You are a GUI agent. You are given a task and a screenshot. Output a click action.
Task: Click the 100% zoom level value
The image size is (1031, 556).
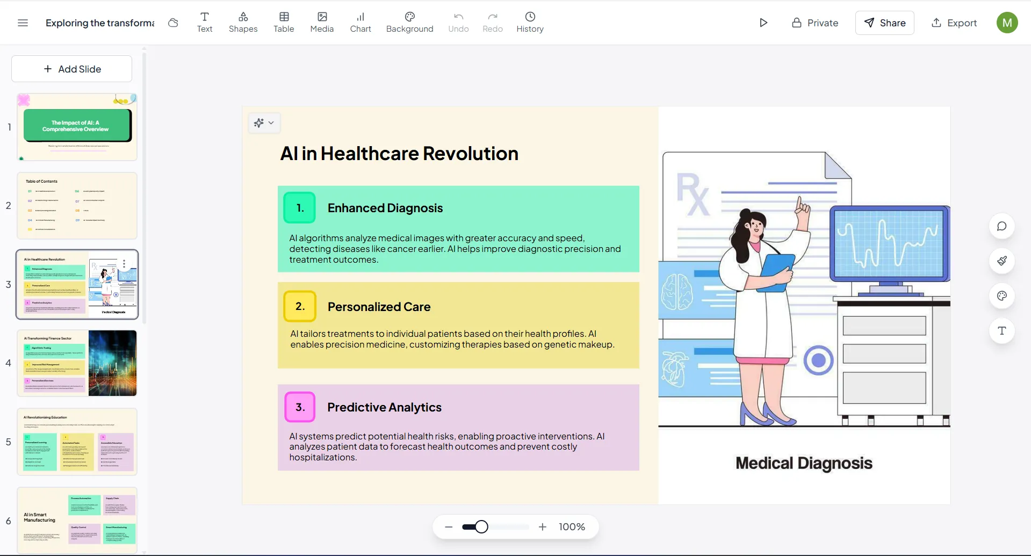pos(572,527)
